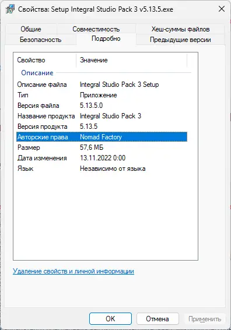This screenshot has height=330, width=231.
Task: Select the Название продукта row
Action: [x=101, y=116]
